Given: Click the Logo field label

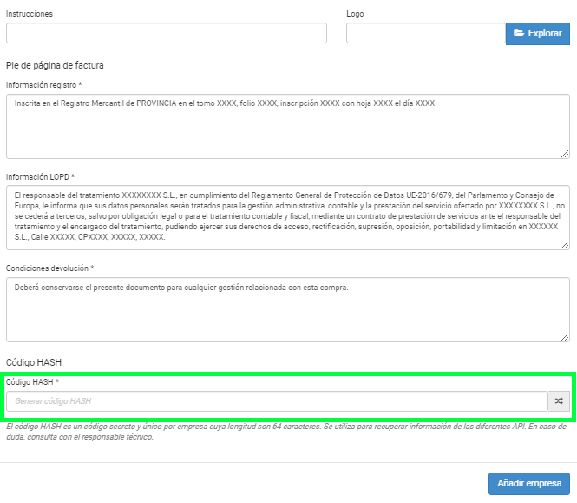Looking at the screenshot, I should (x=355, y=14).
